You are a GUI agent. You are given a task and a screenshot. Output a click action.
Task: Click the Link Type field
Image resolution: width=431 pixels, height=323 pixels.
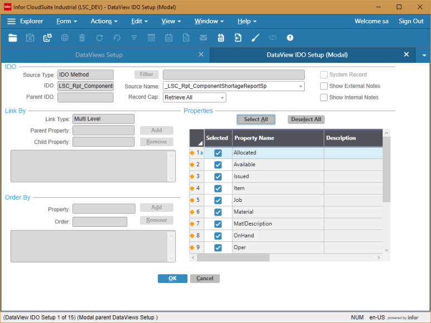tap(103, 119)
